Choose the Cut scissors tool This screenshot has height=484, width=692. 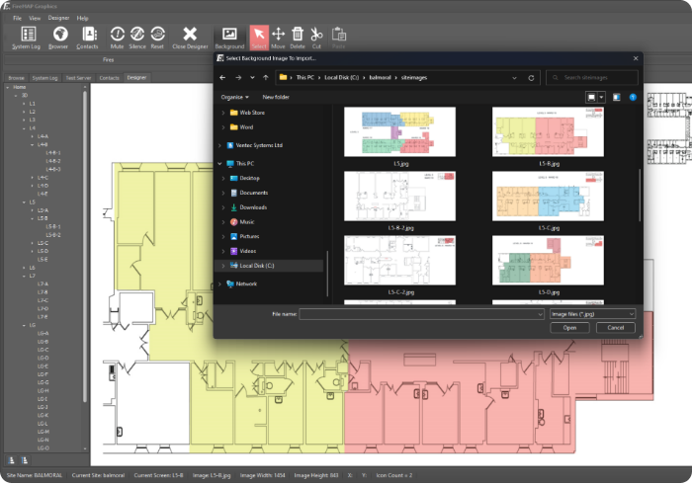coord(316,37)
